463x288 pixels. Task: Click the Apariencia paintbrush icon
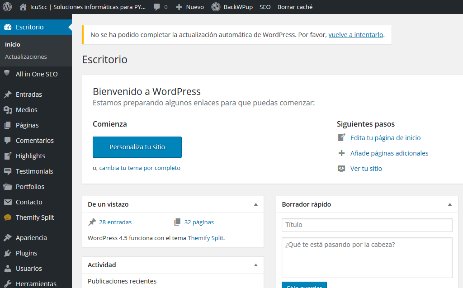[x=8, y=238]
